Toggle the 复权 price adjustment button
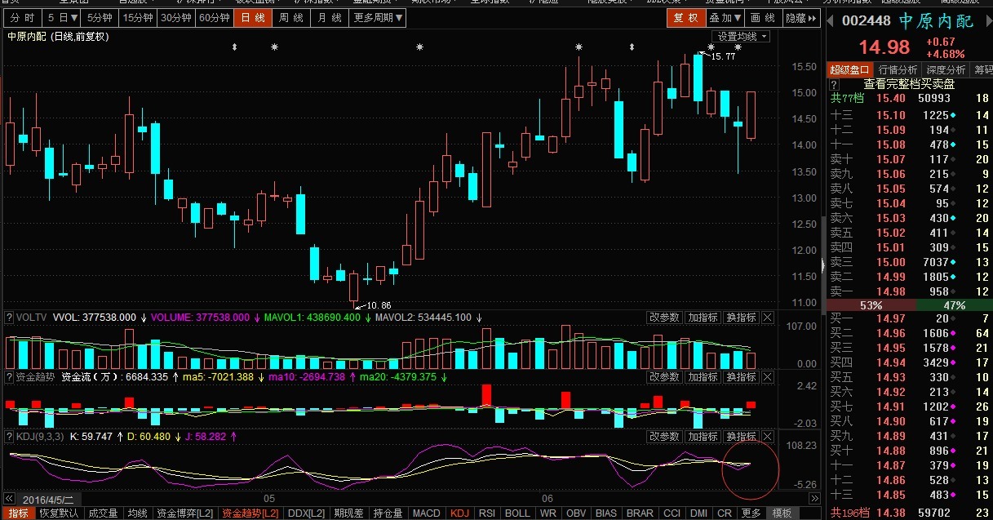993x520 pixels. point(685,18)
